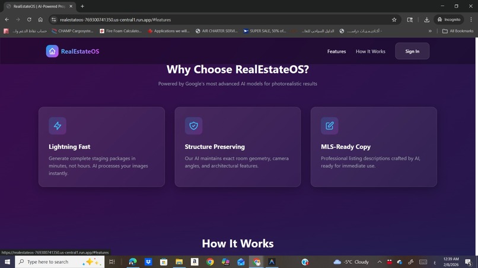
Task: Open the Fire Foam Calculato... bookmark
Action: tap(121, 31)
